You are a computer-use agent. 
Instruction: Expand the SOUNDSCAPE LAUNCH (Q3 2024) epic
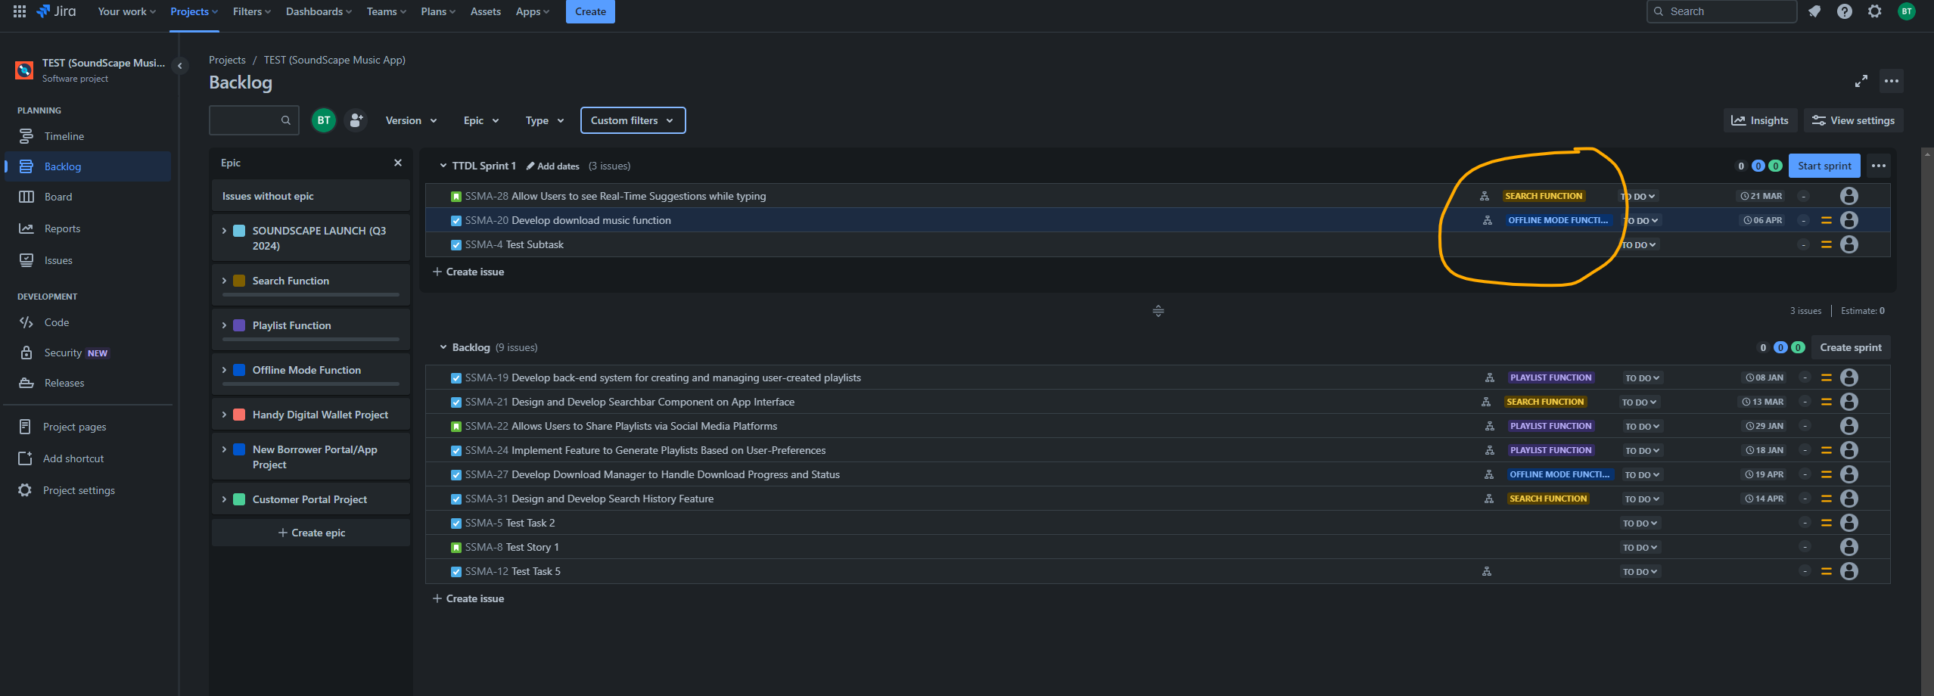pyautogui.click(x=224, y=231)
